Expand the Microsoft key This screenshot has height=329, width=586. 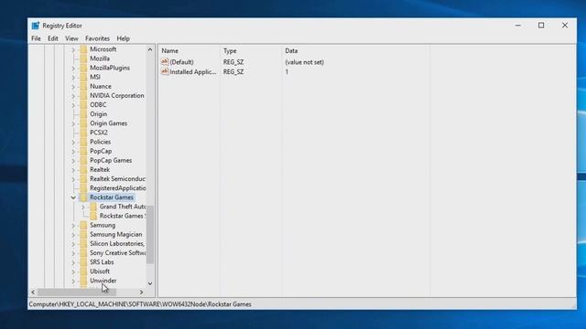[73, 49]
